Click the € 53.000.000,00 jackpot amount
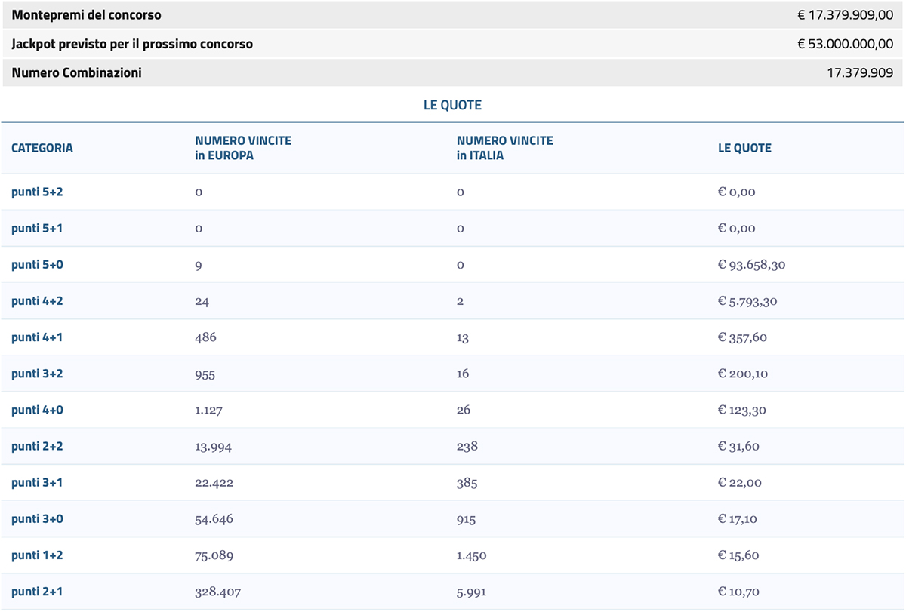906x612 pixels. click(845, 45)
